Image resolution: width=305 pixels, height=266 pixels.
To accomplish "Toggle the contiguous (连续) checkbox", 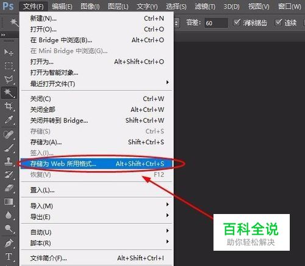I will coord(279,23).
